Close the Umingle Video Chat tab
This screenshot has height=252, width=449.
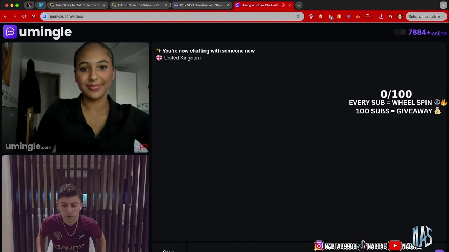click(x=289, y=5)
